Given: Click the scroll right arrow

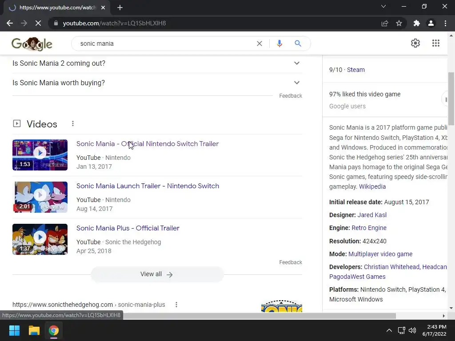Looking at the screenshot, I should (x=443, y=316).
